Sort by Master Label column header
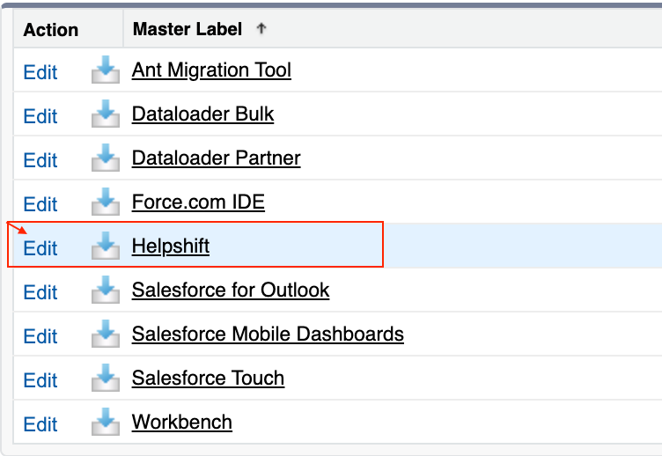This screenshot has height=456, width=662. point(188,29)
